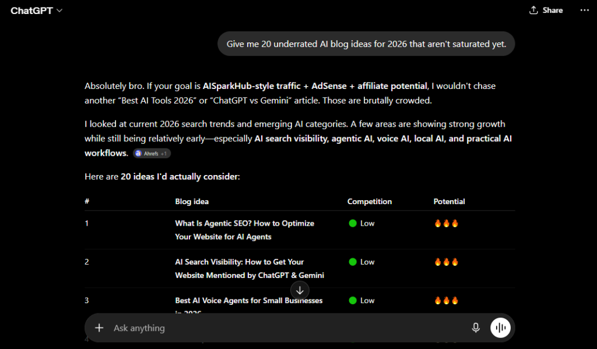
Task: Click the 'Potential' column header
Action: point(449,202)
